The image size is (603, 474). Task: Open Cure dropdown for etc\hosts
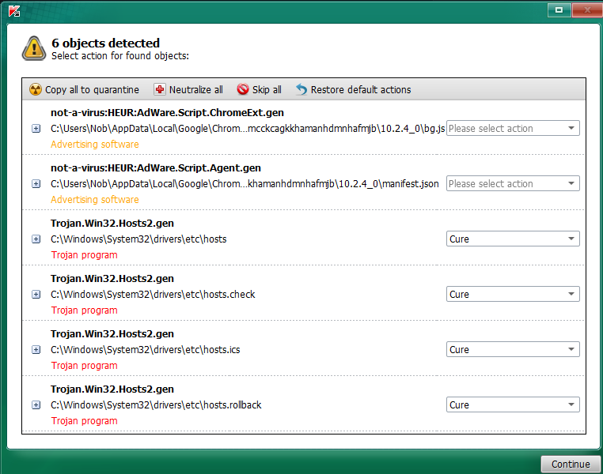pos(513,239)
